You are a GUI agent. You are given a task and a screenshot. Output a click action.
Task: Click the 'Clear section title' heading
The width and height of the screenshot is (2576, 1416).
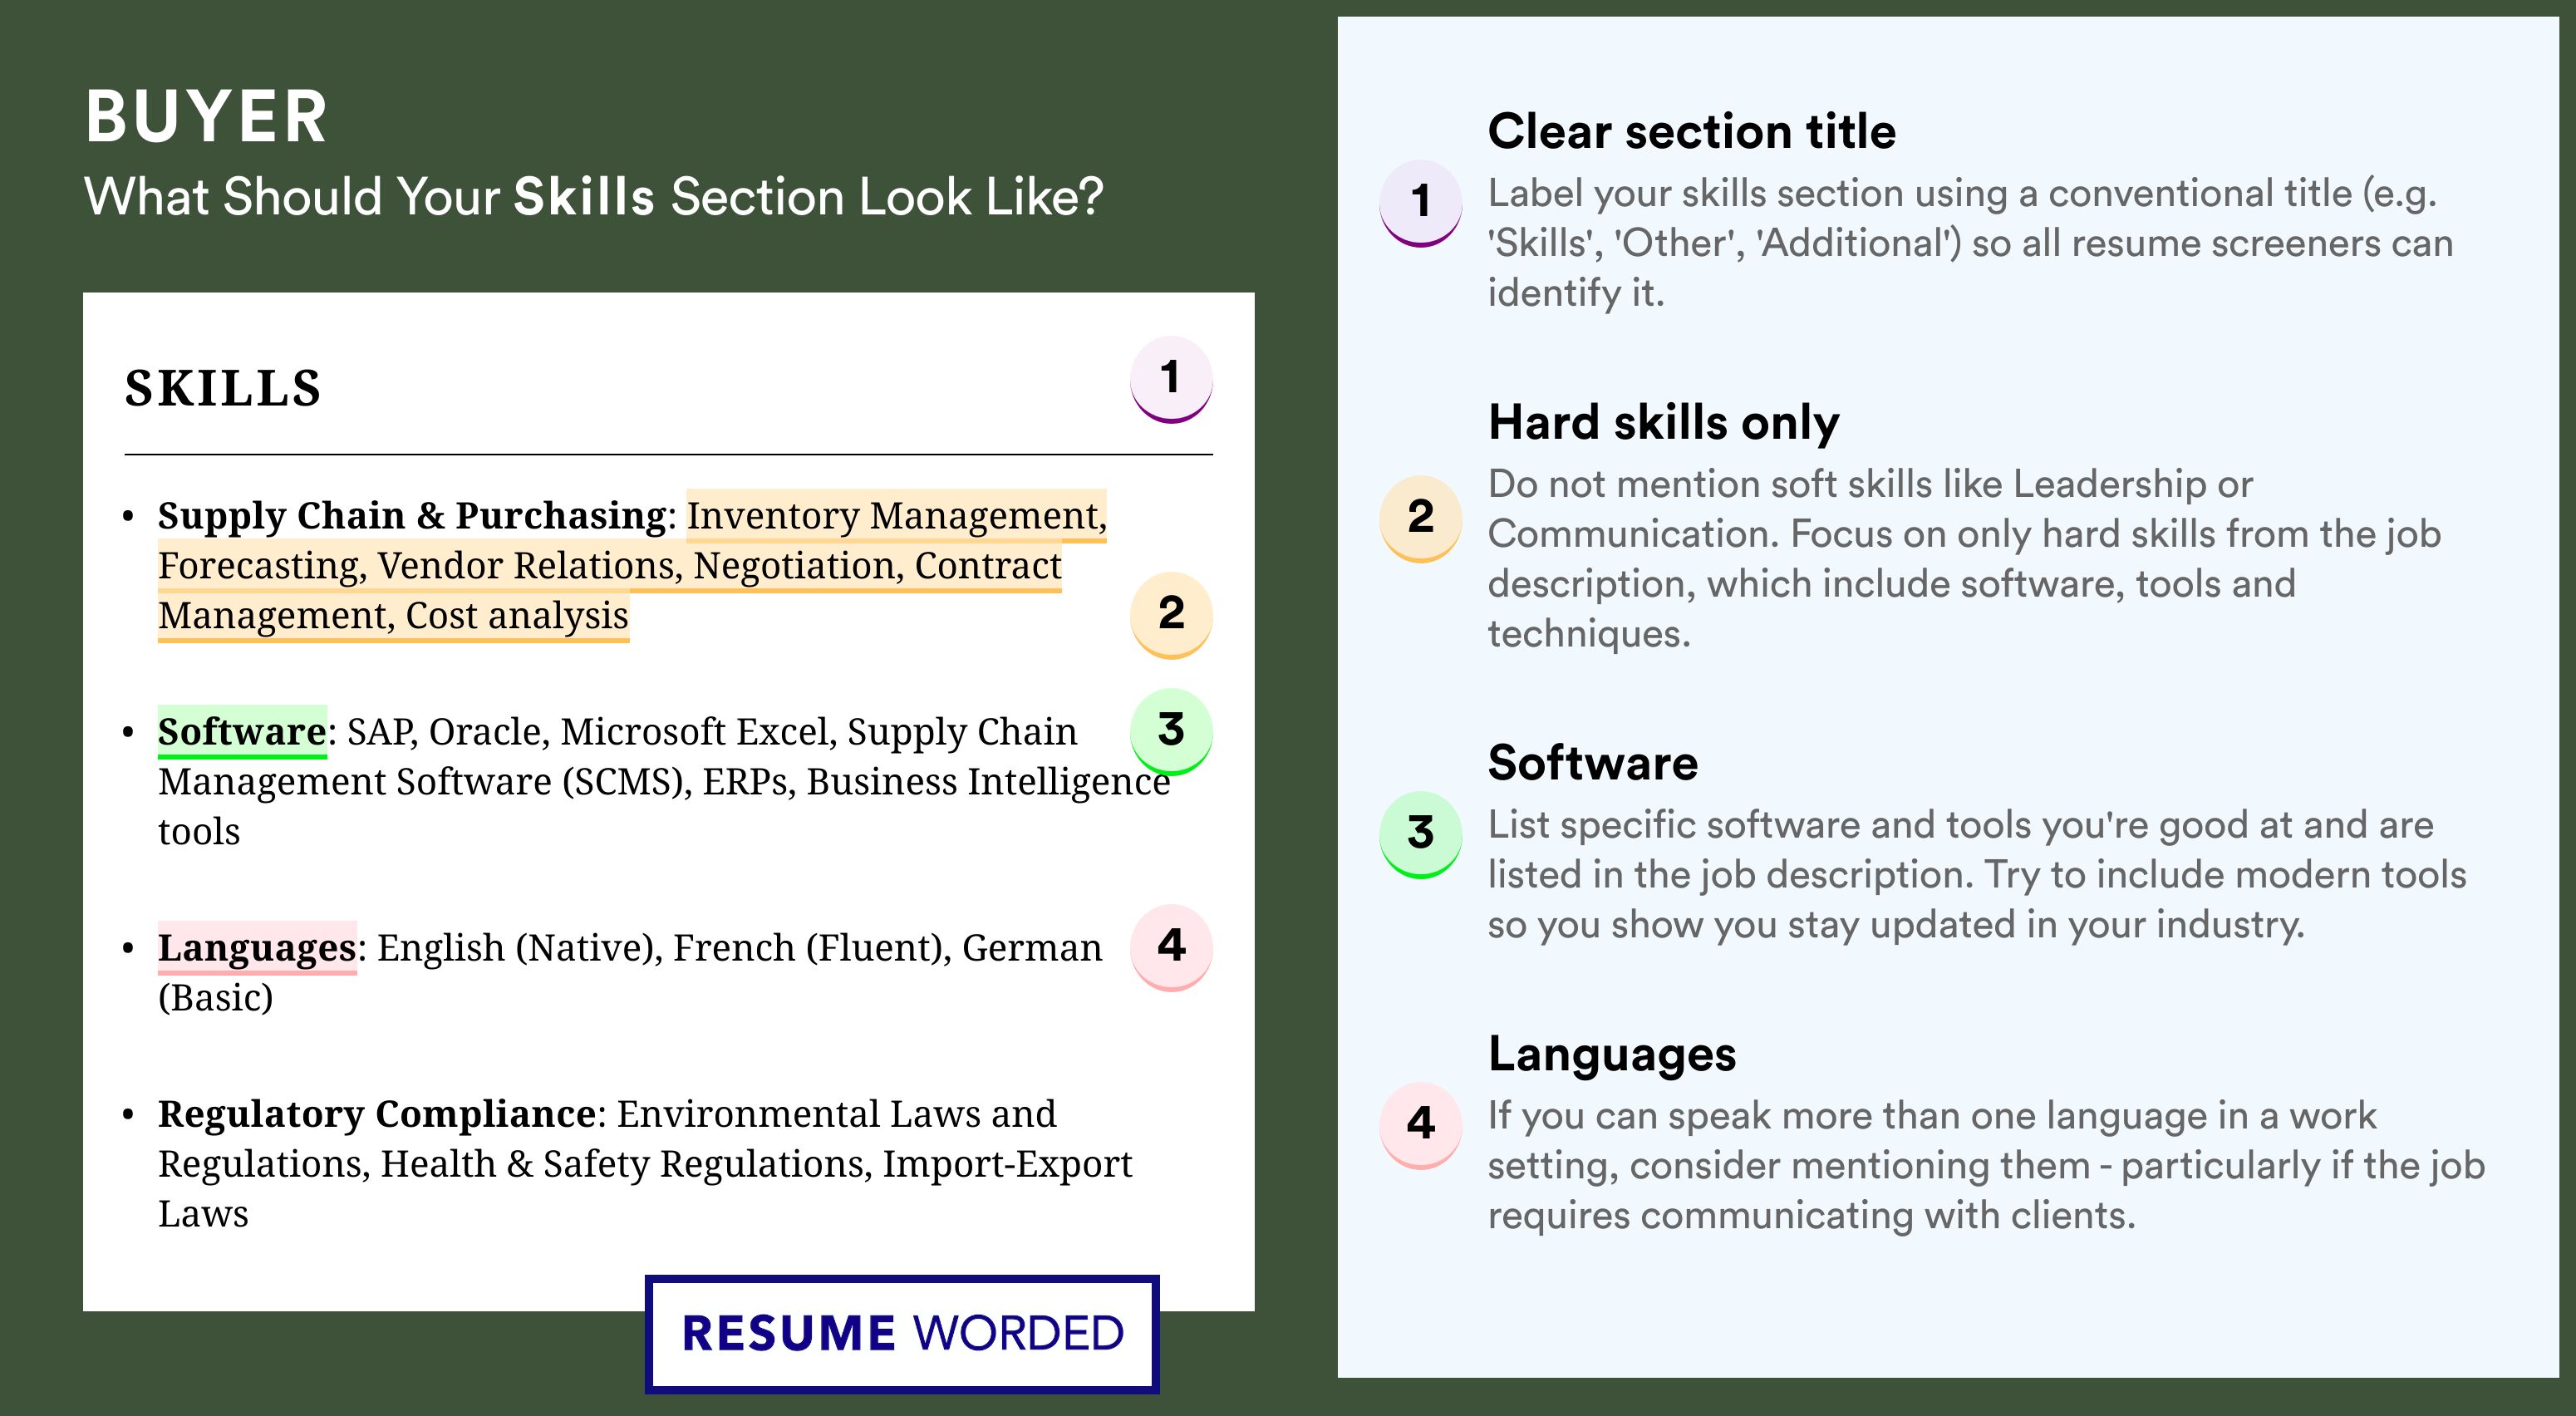point(1691,131)
